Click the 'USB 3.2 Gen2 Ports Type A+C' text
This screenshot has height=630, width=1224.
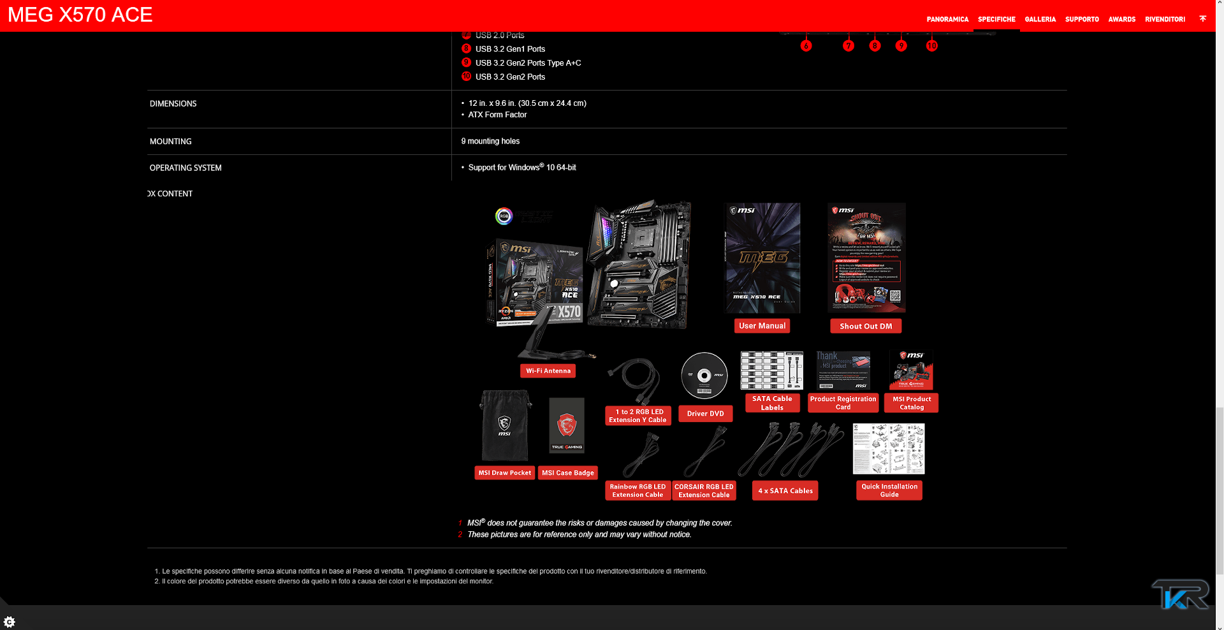tap(528, 63)
